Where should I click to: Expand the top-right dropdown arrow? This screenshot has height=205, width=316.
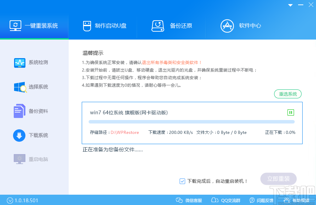[x=290, y=5]
